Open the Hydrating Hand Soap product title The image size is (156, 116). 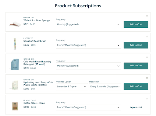38,84
